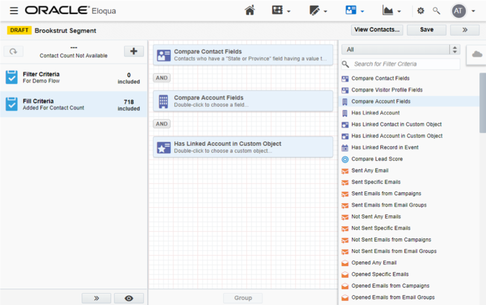Click the Has Linked Contact in Custom Object icon
This screenshot has height=305, width=486.
345,125
